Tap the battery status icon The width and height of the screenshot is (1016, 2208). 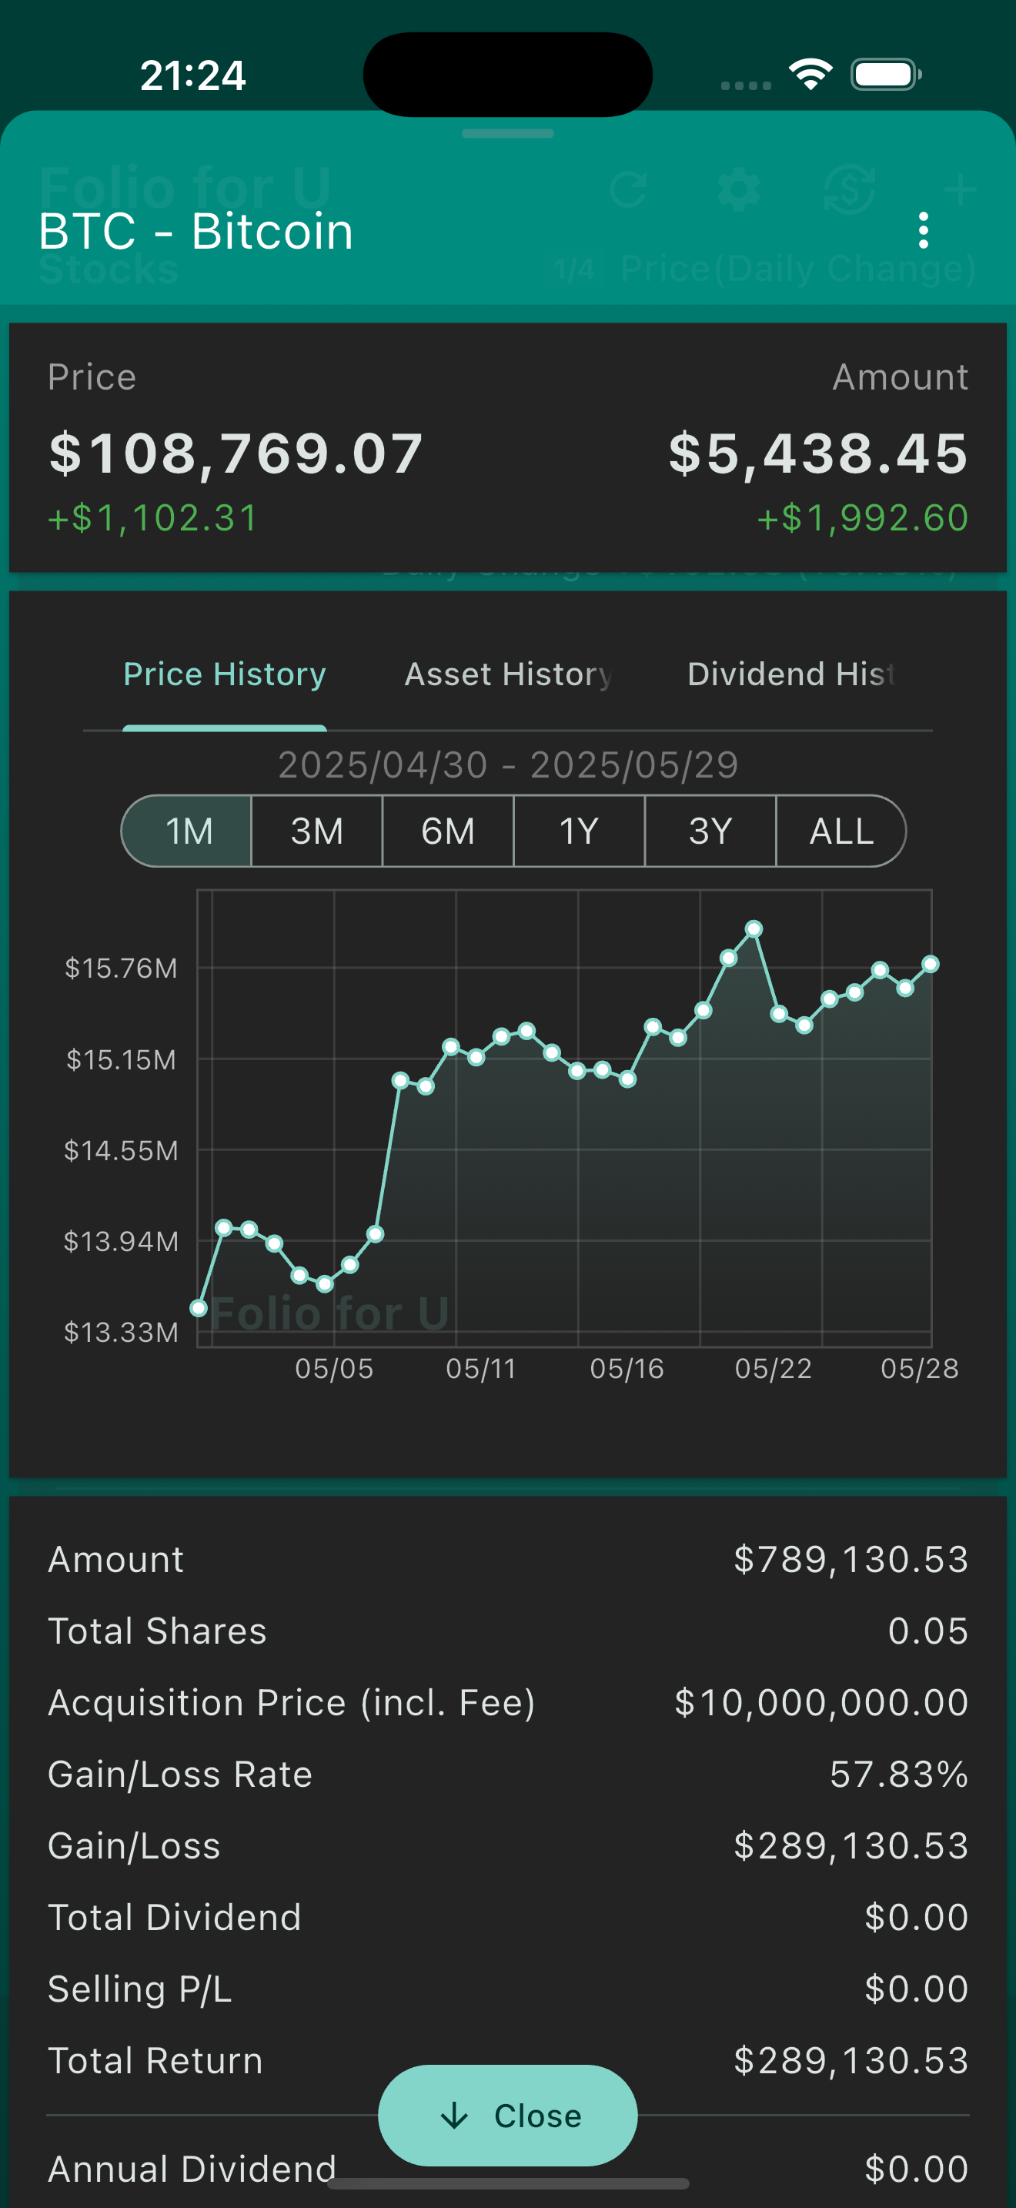[886, 75]
